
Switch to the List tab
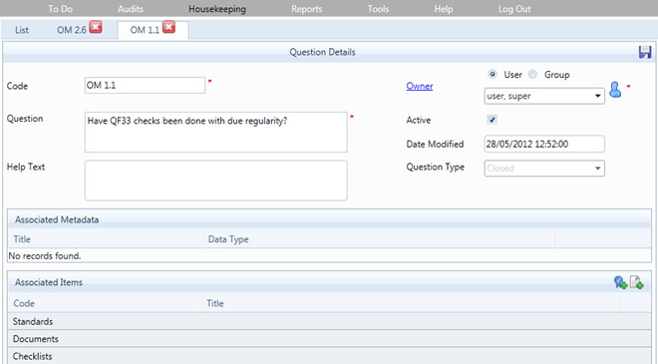pos(22,30)
